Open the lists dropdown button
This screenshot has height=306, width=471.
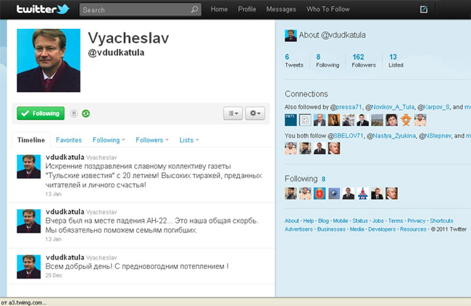233,114
